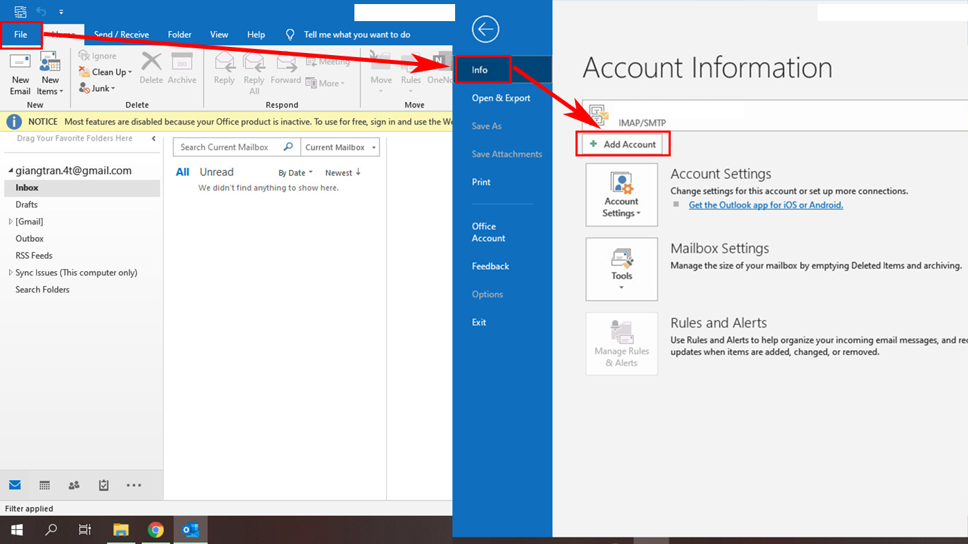Open more navigation options (three dots)

tap(134, 485)
